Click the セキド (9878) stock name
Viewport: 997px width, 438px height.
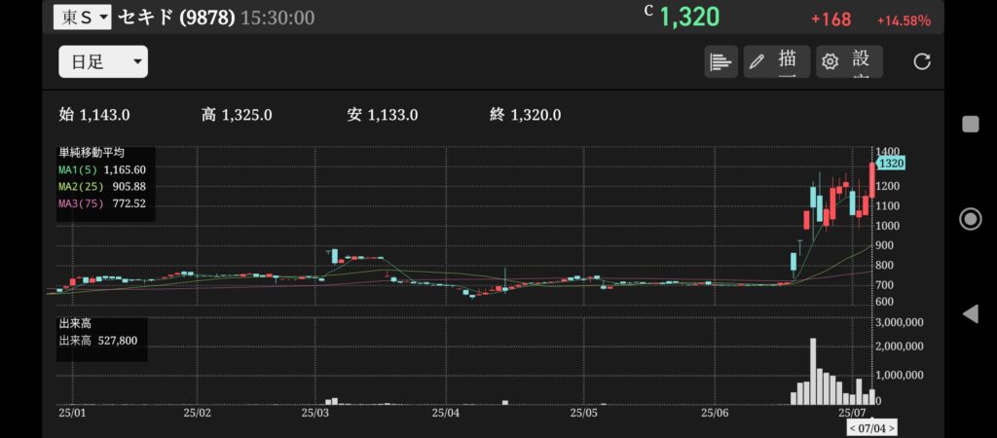click(x=177, y=18)
